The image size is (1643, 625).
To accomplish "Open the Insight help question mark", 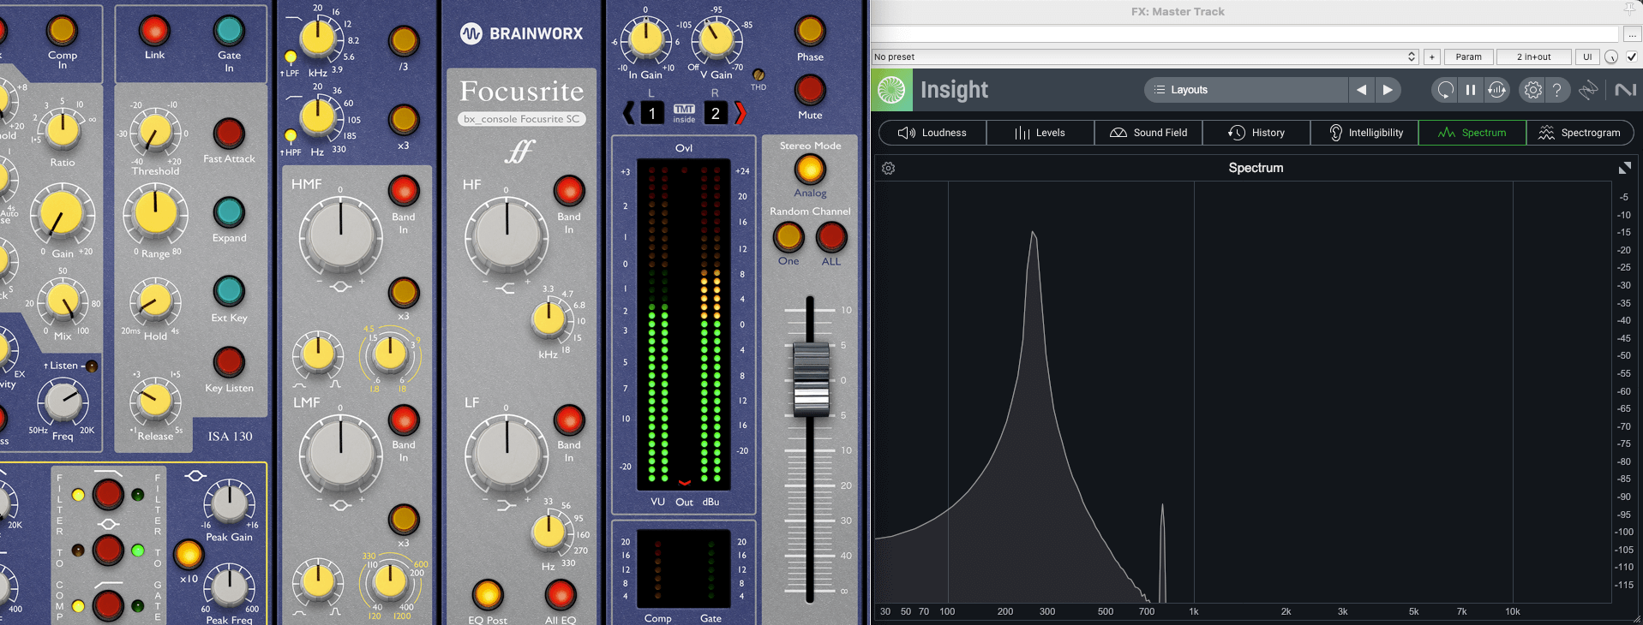I will pos(1557,90).
